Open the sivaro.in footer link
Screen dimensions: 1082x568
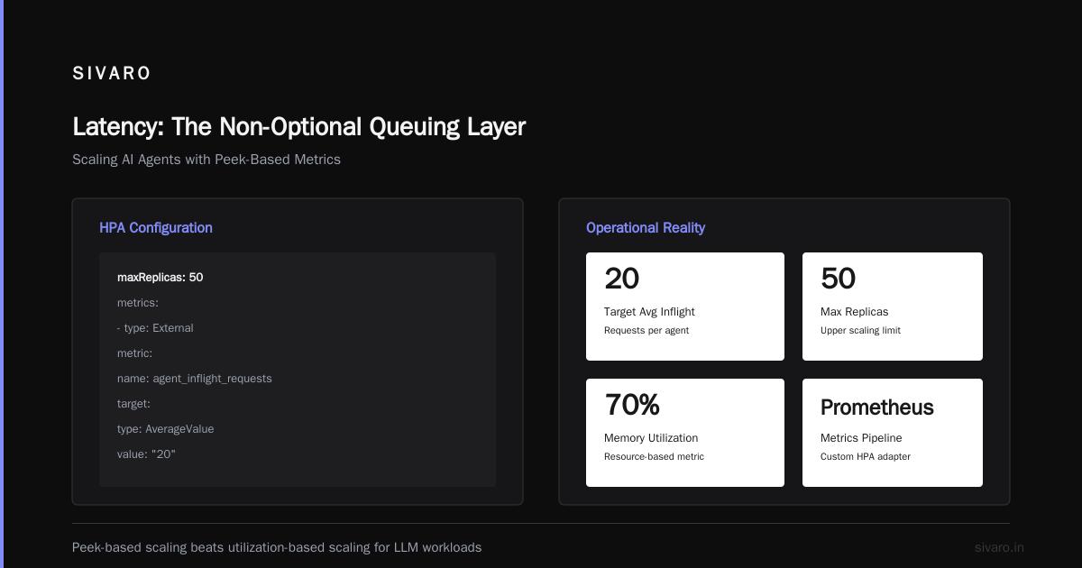point(999,547)
